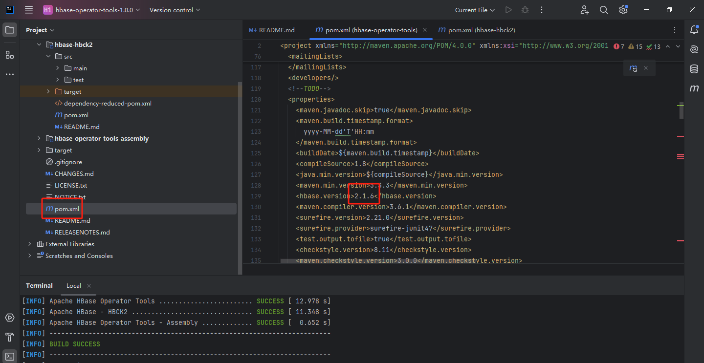The height and width of the screenshot is (363, 704).
Task: Open the Code With Me icon
Action: pyautogui.click(x=585, y=10)
